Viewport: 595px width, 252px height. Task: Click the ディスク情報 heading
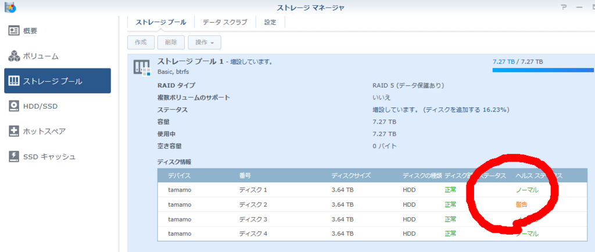(174, 162)
